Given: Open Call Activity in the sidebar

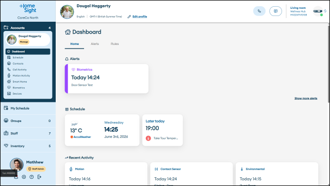Looking at the screenshot, I should (x=28, y=70).
